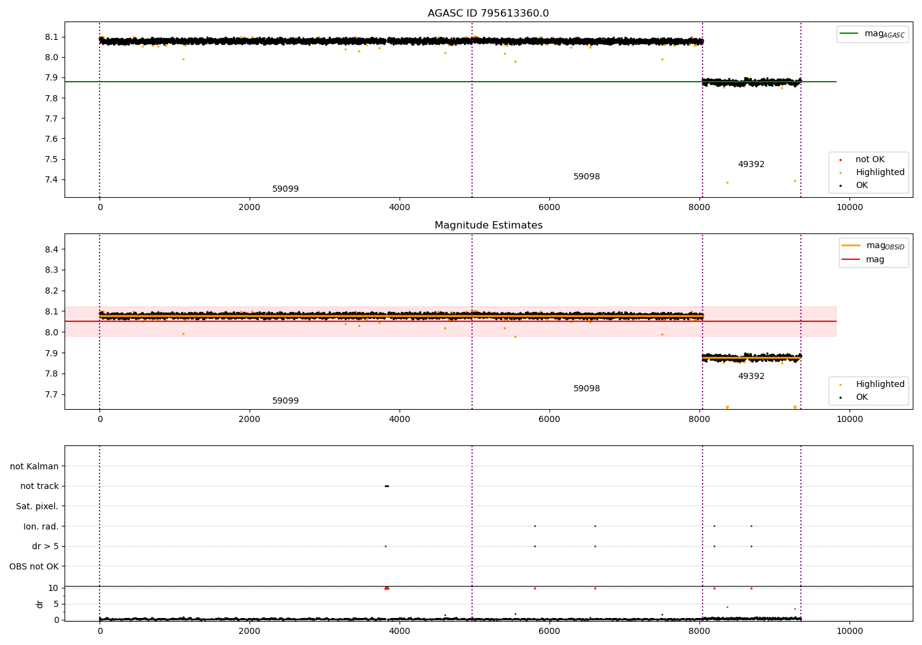The image size is (922, 645).
Task: Click the red mag legend line
Action: tap(851, 259)
